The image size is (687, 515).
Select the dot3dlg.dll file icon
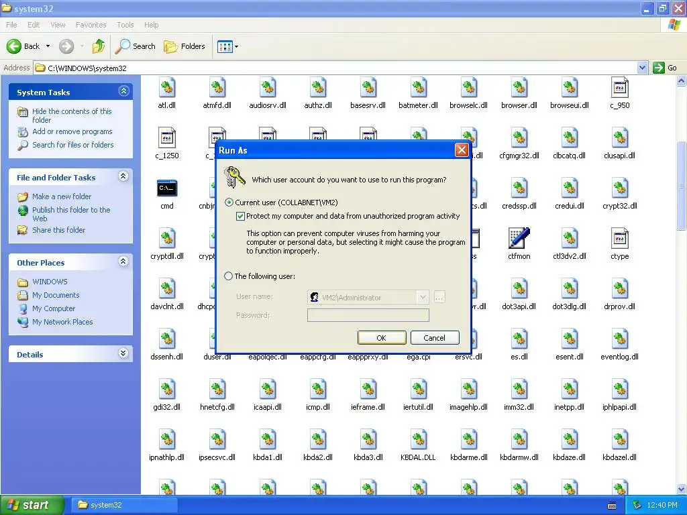tap(570, 288)
